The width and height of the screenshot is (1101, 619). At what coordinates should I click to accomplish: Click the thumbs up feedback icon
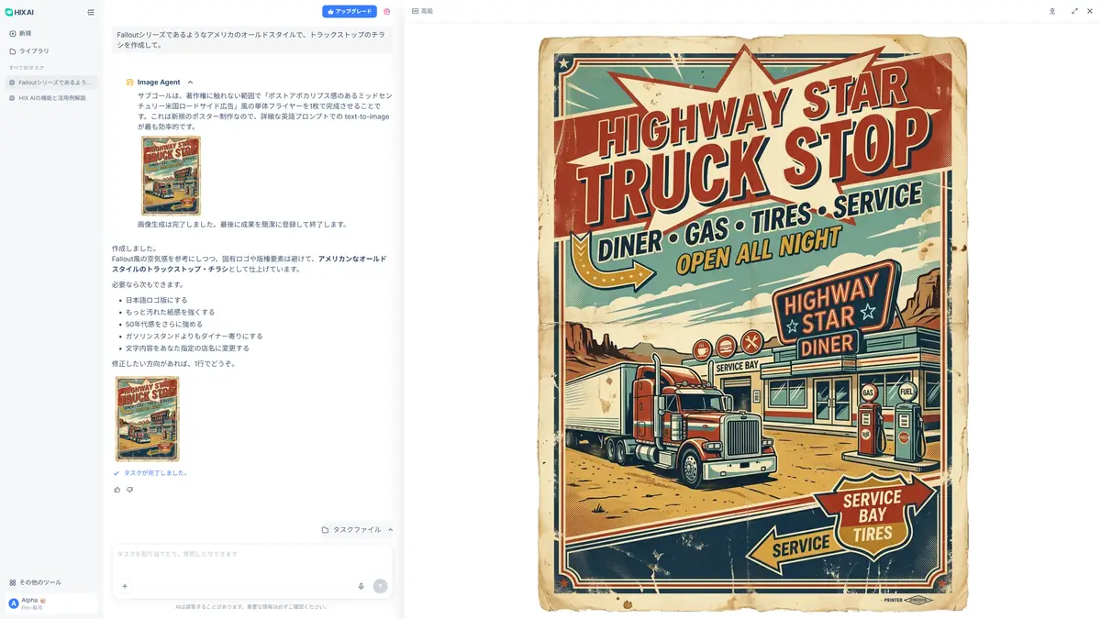[117, 490]
